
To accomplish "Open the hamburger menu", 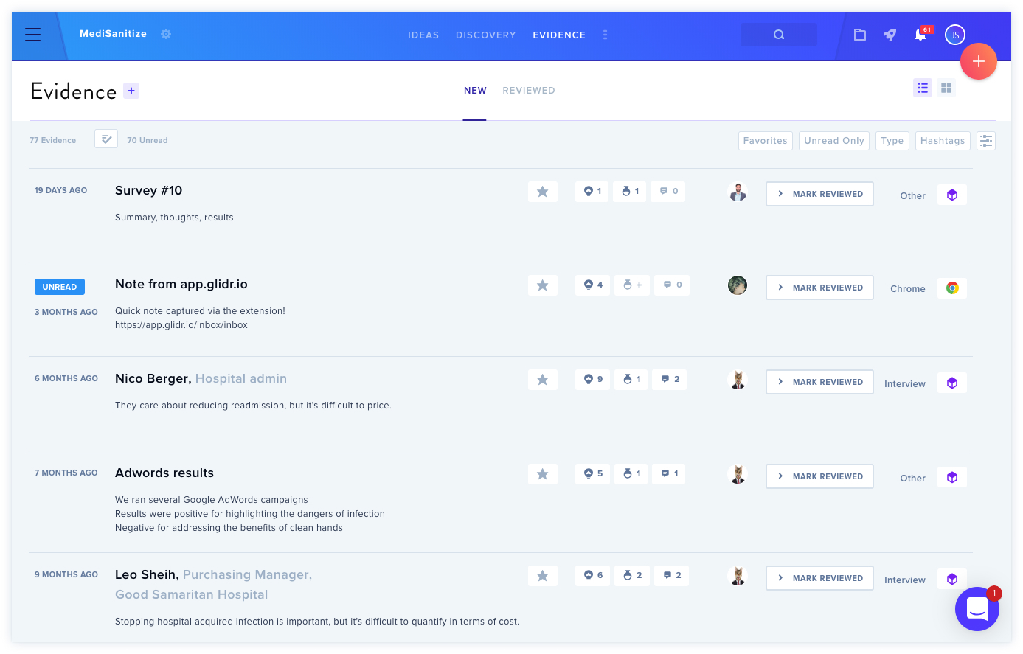I will click(x=32, y=35).
